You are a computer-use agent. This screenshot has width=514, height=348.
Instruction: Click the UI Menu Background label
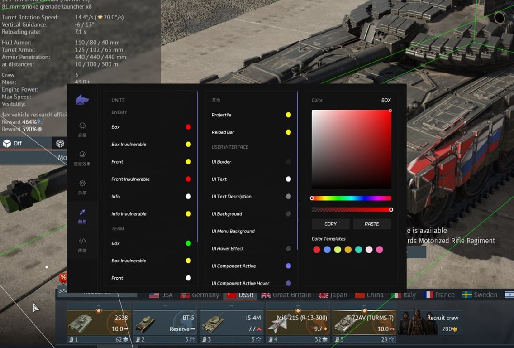pos(233,231)
